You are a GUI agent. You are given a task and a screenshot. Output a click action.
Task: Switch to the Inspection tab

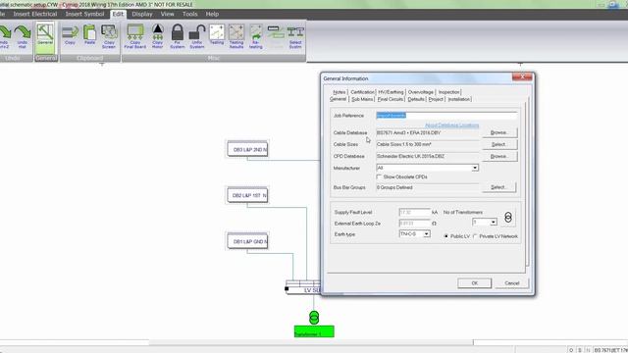point(448,92)
